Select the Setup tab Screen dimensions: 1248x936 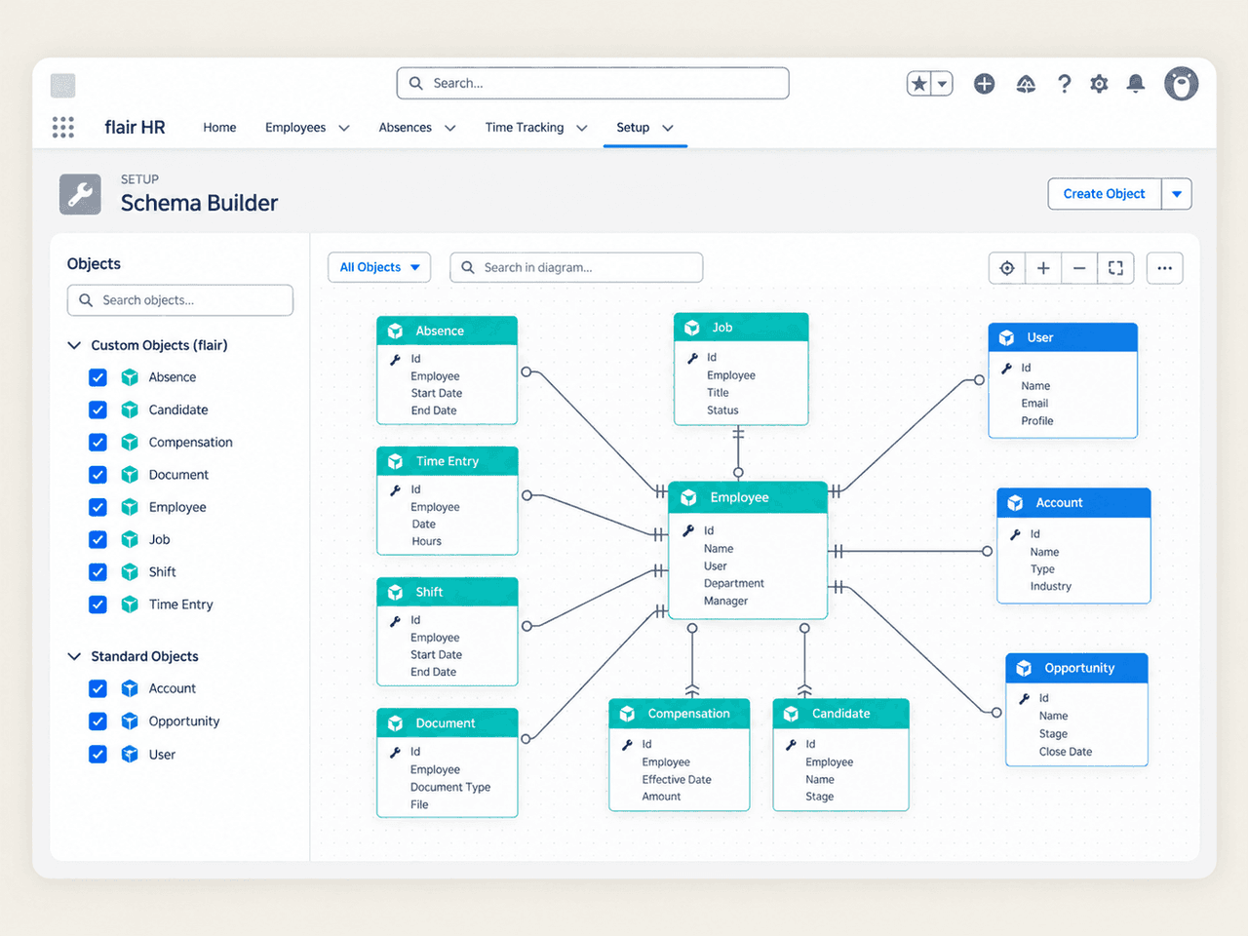coord(633,128)
